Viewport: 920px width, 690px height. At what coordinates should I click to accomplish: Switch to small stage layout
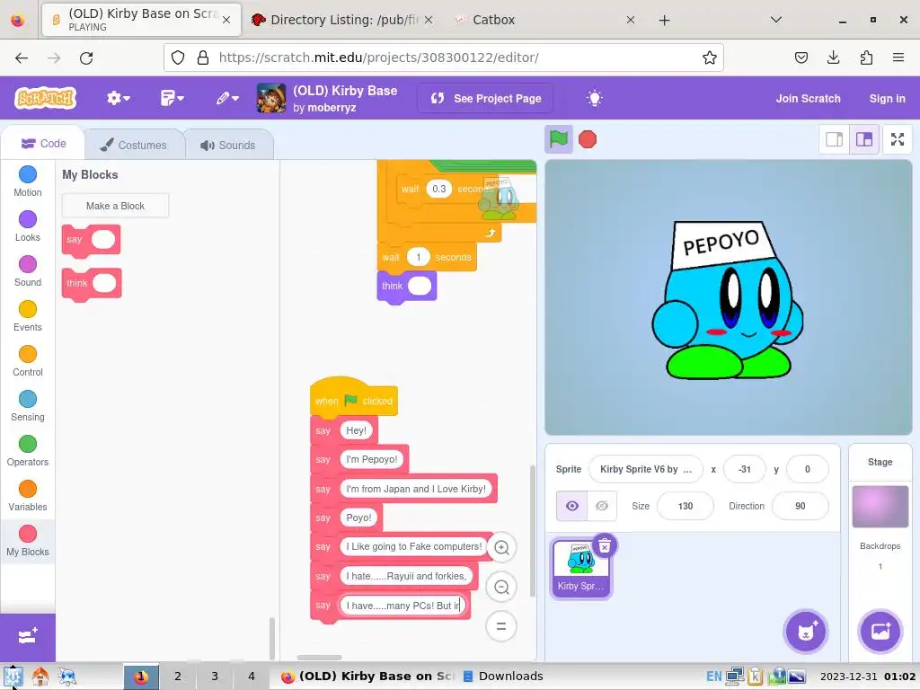click(x=835, y=139)
